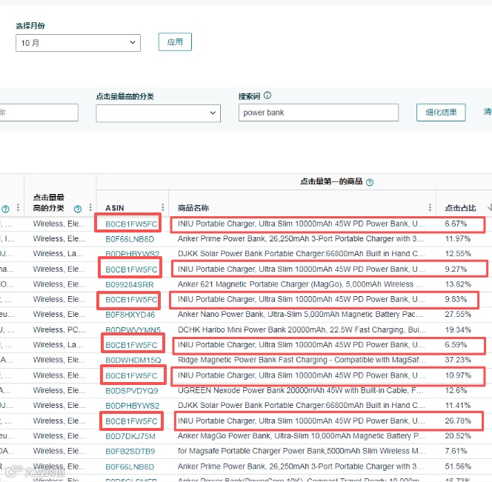Select the 7.61% click share value
492x482 pixels.
coord(456,451)
